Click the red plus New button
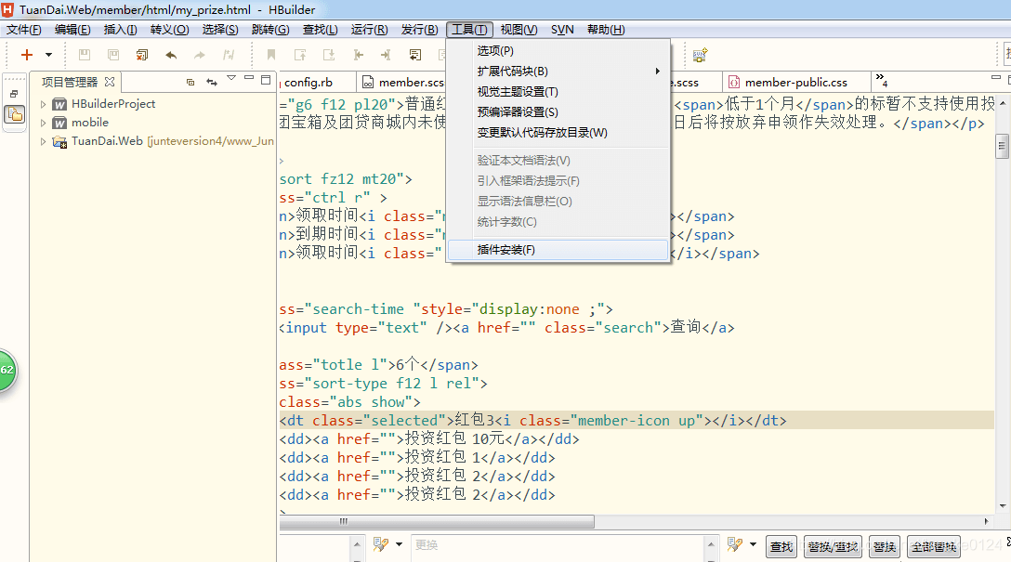 [26, 55]
